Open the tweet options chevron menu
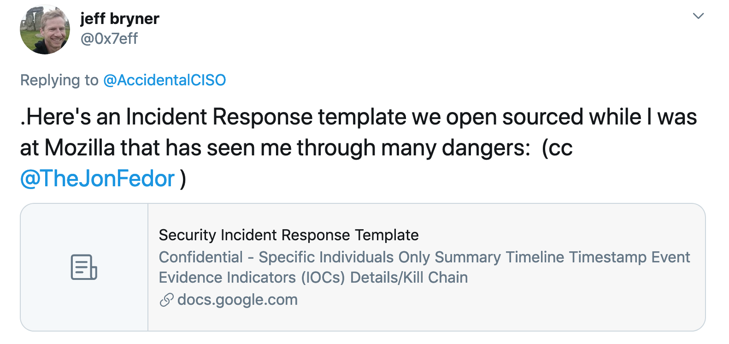The width and height of the screenshot is (729, 344). 698,16
